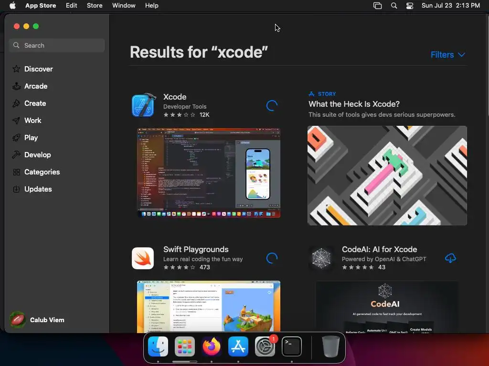
Task: Open the Help menu
Action: (151, 6)
